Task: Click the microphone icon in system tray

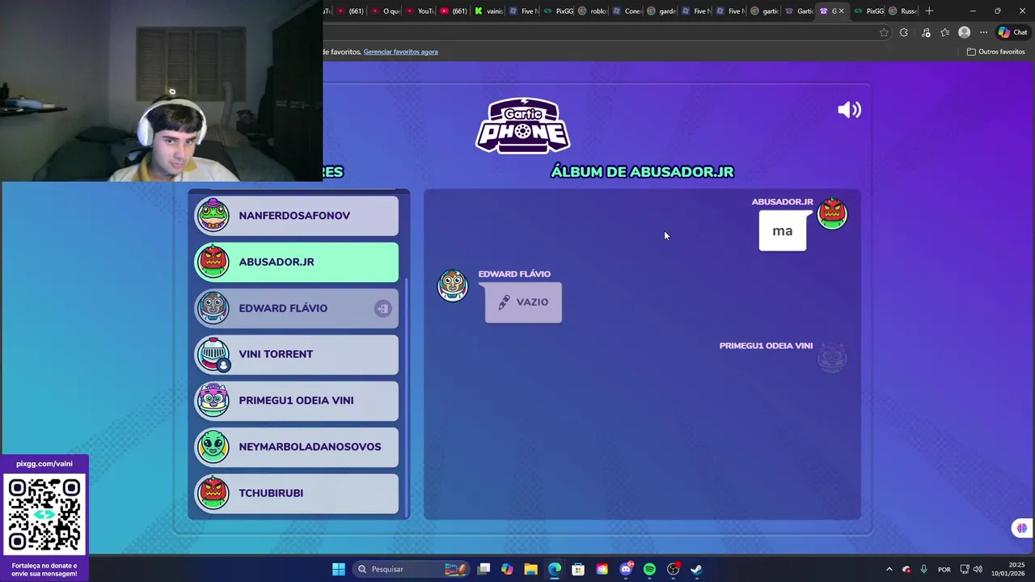Action: (923, 569)
